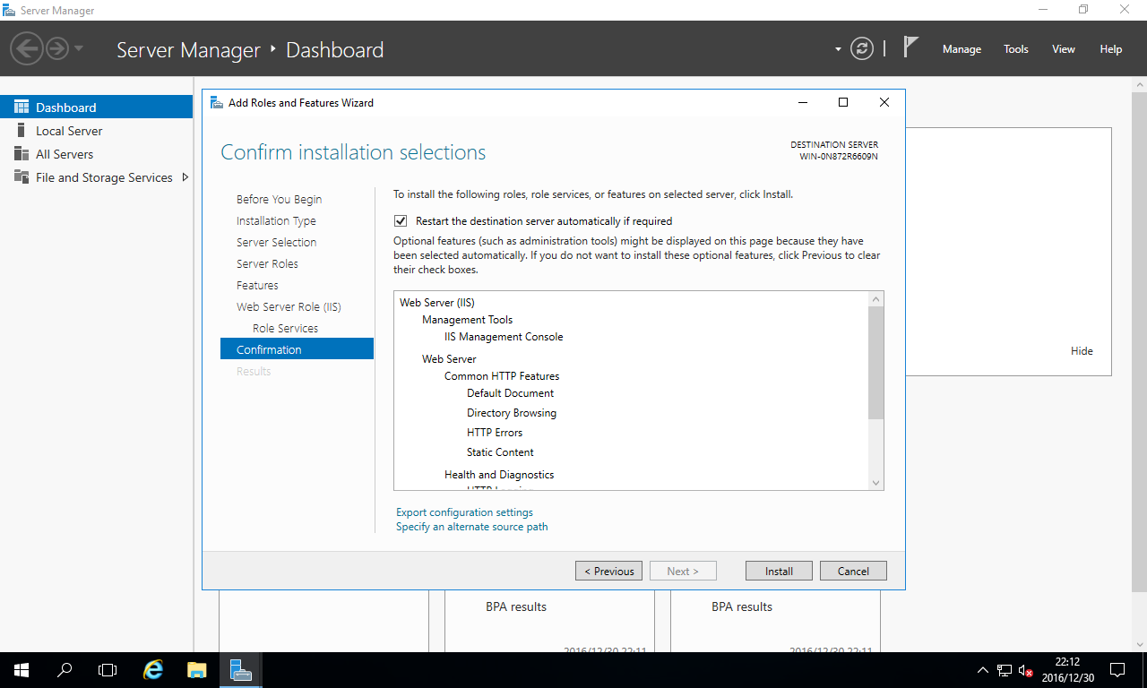Go to Installation Type step
This screenshot has width=1147, height=688.
(x=276, y=221)
